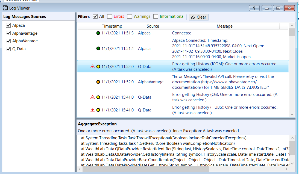
Task: Uncheck the Q-Data log source
Action: click(x=8, y=49)
